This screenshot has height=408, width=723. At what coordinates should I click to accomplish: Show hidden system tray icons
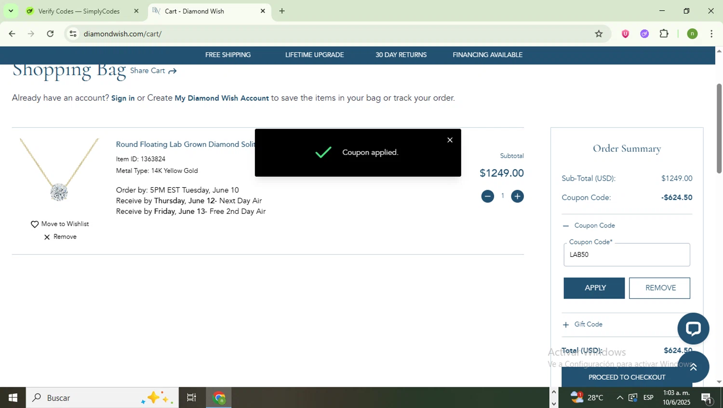(x=620, y=397)
